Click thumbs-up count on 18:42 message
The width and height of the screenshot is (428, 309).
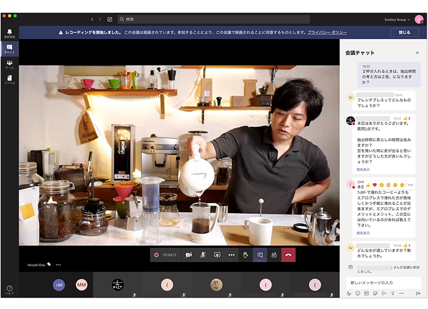pos(407,118)
